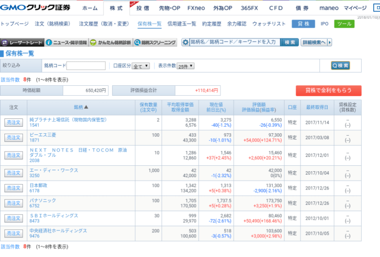The width and height of the screenshot is (380, 257).
Task: Go to ウォッチリスト submenu
Action: click(269, 24)
